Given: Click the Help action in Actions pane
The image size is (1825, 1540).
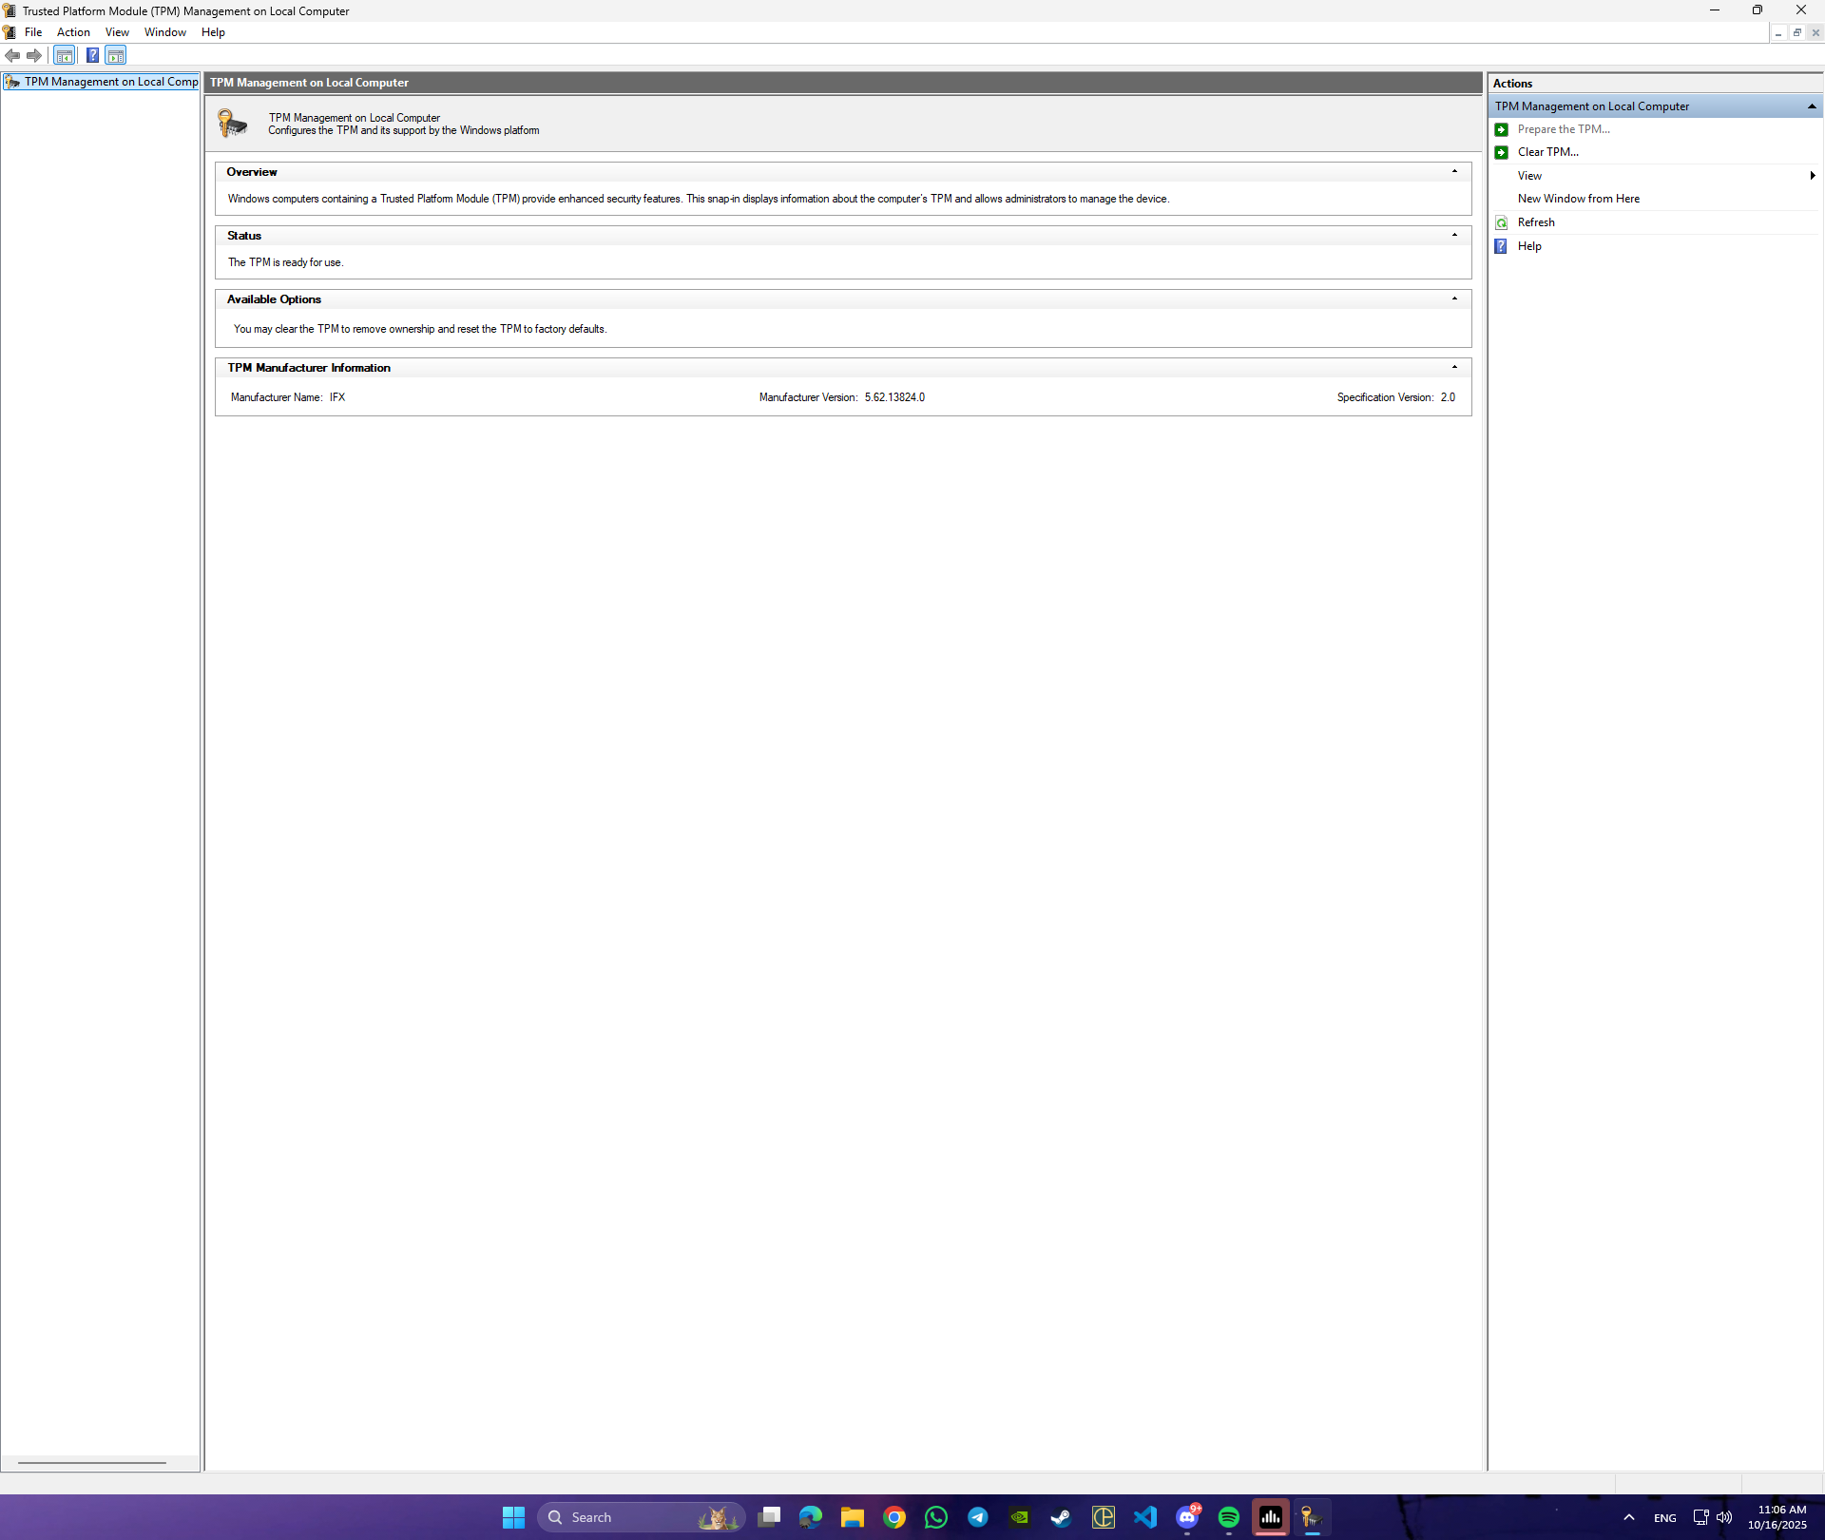Looking at the screenshot, I should tap(1529, 246).
